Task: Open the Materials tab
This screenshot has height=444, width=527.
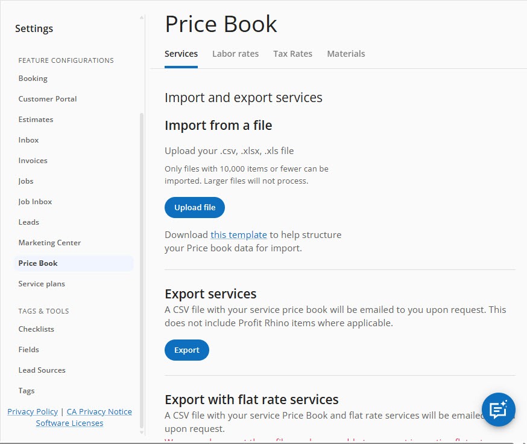Action: tap(346, 54)
